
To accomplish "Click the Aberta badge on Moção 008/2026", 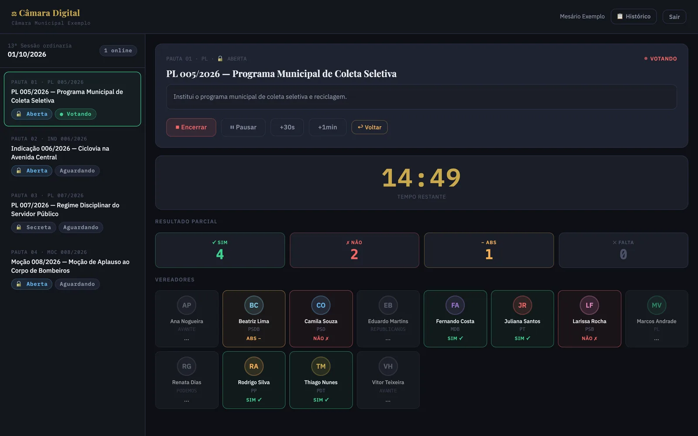I will tap(32, 284).
